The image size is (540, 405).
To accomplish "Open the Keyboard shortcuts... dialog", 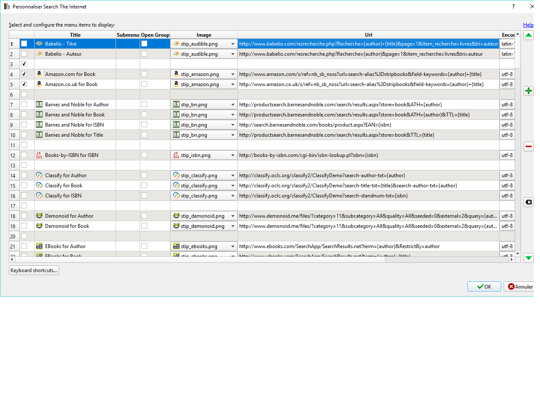I will click(x=34, y=270).
